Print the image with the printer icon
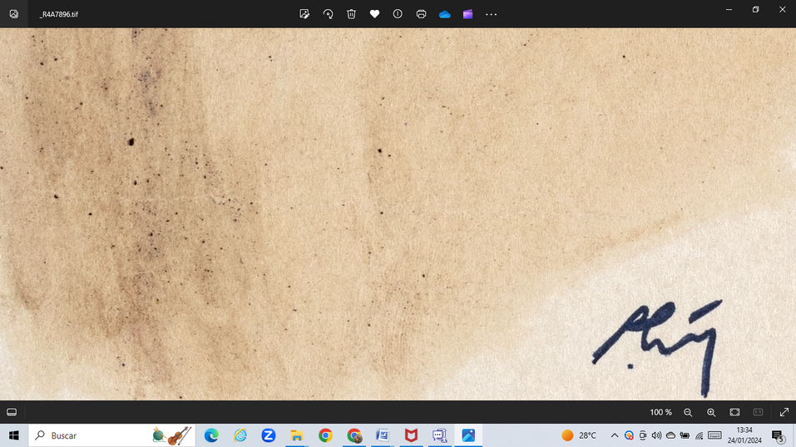796x447 pixels. tap(421, 14)
